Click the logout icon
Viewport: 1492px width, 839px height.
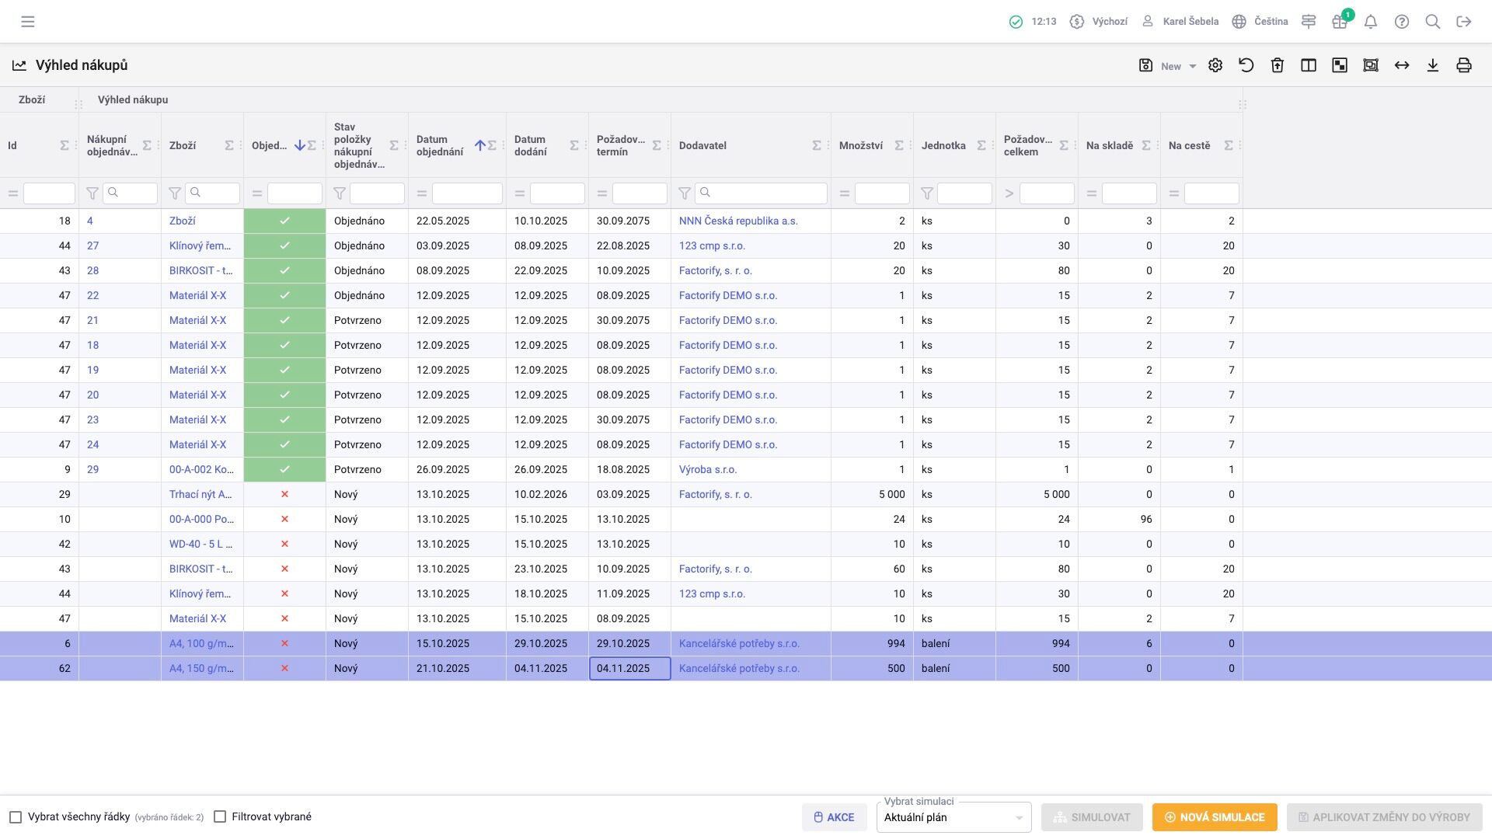coord(1464,22)
